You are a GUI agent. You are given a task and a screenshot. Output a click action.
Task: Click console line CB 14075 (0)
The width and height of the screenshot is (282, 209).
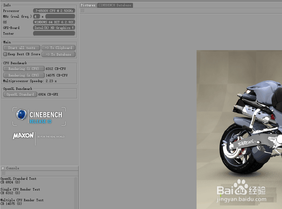point(11,204)
